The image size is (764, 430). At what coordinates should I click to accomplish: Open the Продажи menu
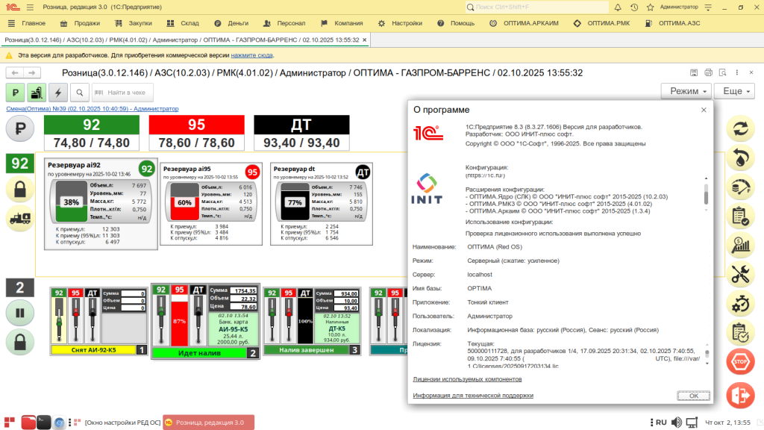pyautogui.click(x=81, y=23)
